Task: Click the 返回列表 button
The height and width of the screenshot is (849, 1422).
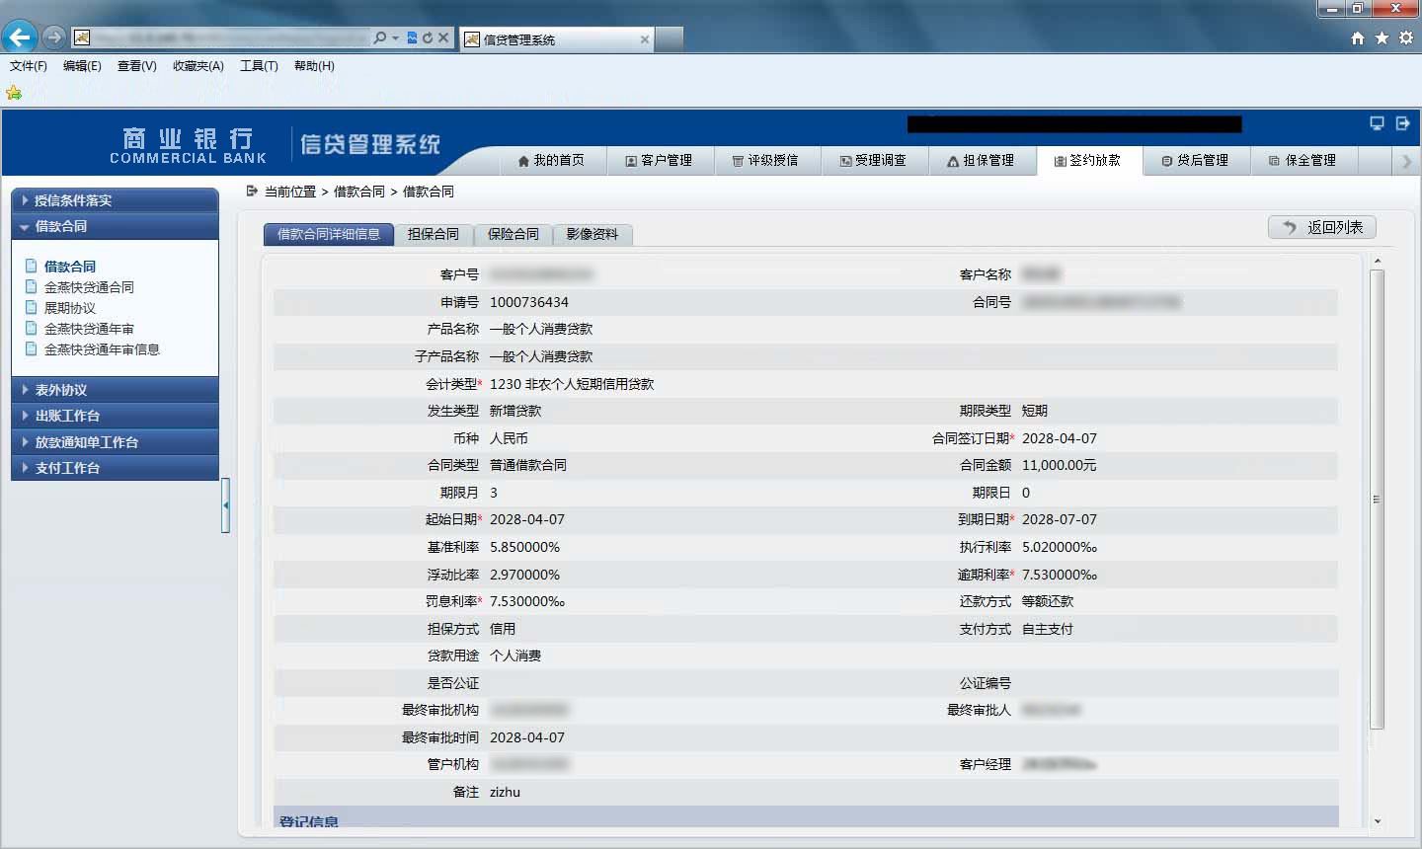Action: tap(1322, 227)
